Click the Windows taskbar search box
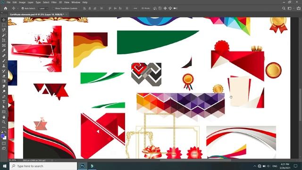 click(43, 166)
